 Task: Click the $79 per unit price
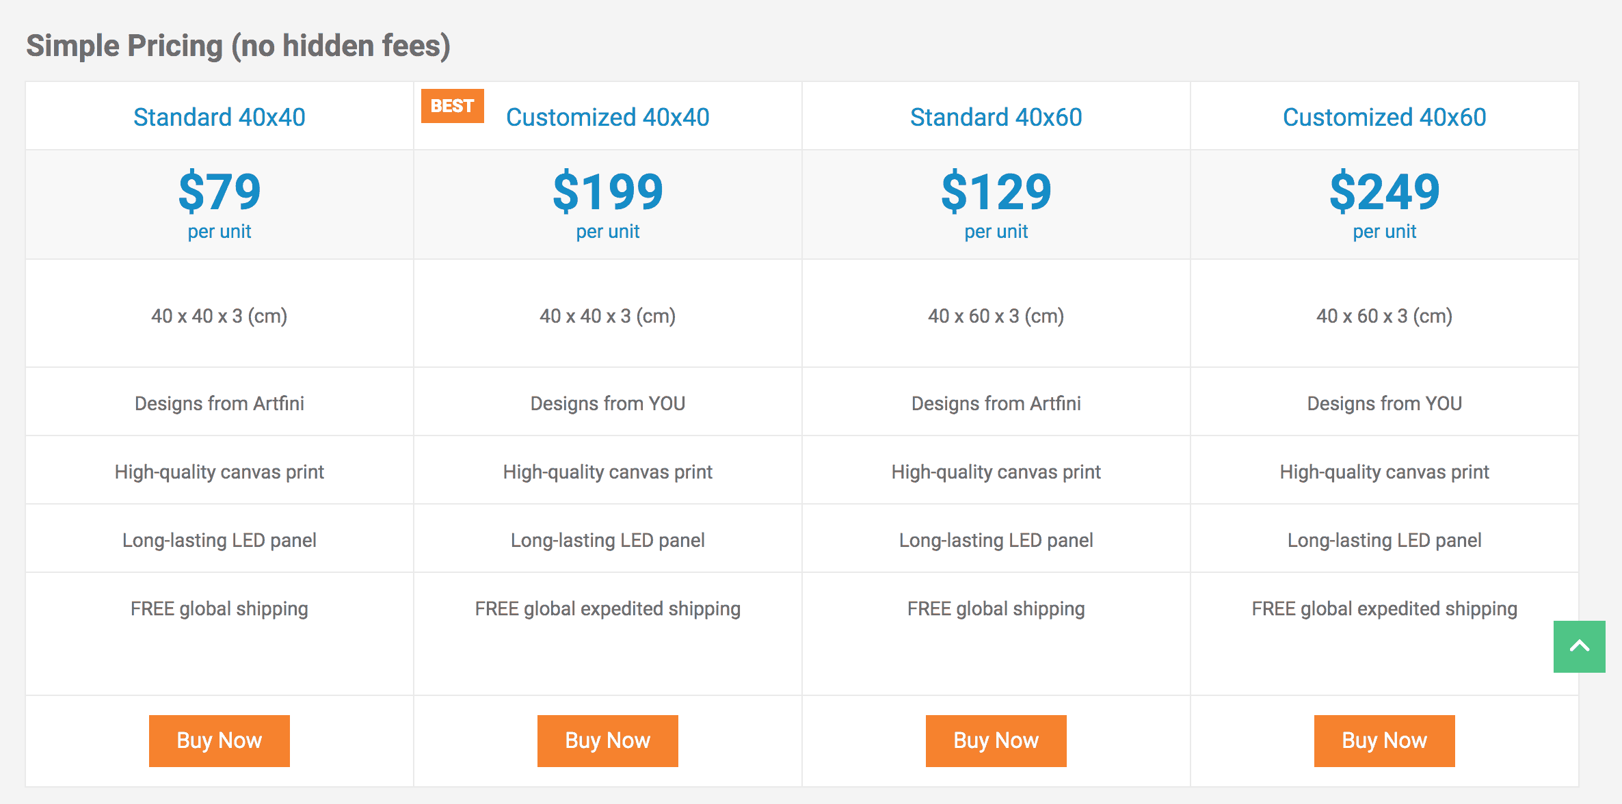[219, 192]
